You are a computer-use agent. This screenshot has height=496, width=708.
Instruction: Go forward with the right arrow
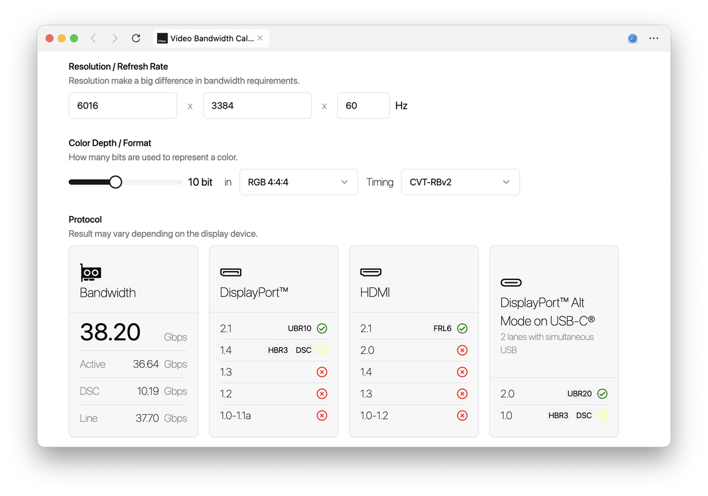pyautogui.click(x=115, y=39)
